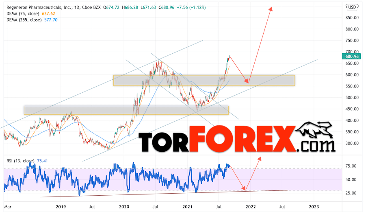The image size is (366, 214).
Task: Click the 750.00 price axis label
Action: pos(352,40)
